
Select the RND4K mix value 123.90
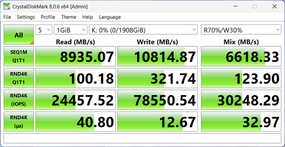241,78
